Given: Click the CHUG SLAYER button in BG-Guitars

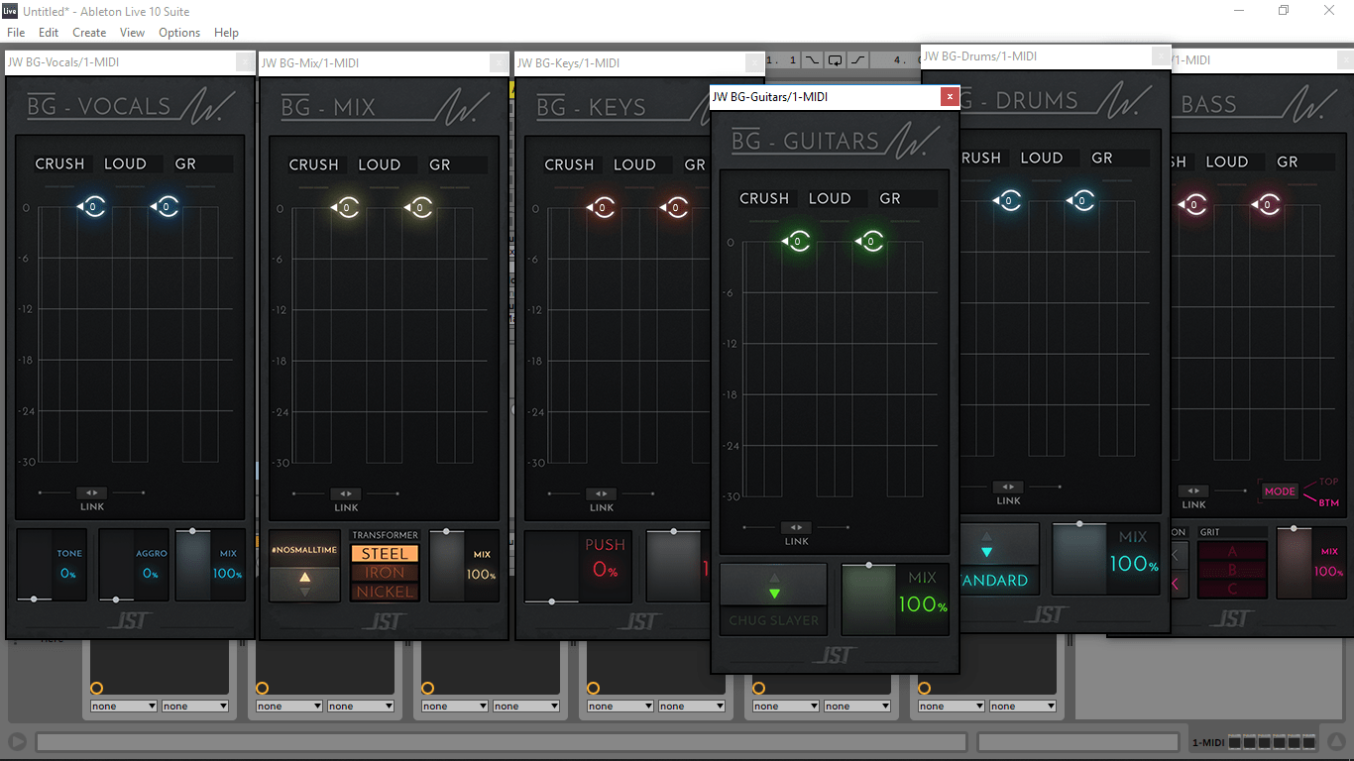Looking at the screenshot, I should point(774,621).
